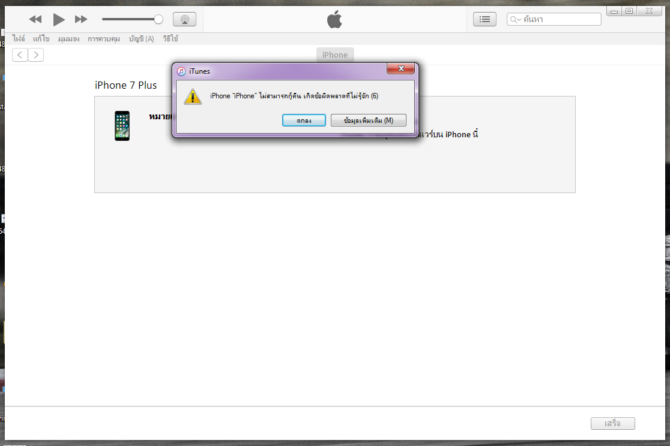Click the iPhone 7 Plus device image
This screenshot has width=670, height=446.
point(122,126)
